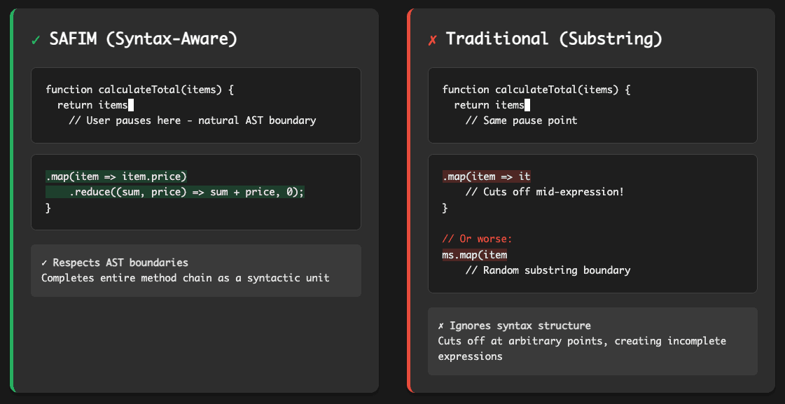Click the green highlighted .map(item => item.price) line
Screen dimensions: 785x404
(x=116, y=176)
